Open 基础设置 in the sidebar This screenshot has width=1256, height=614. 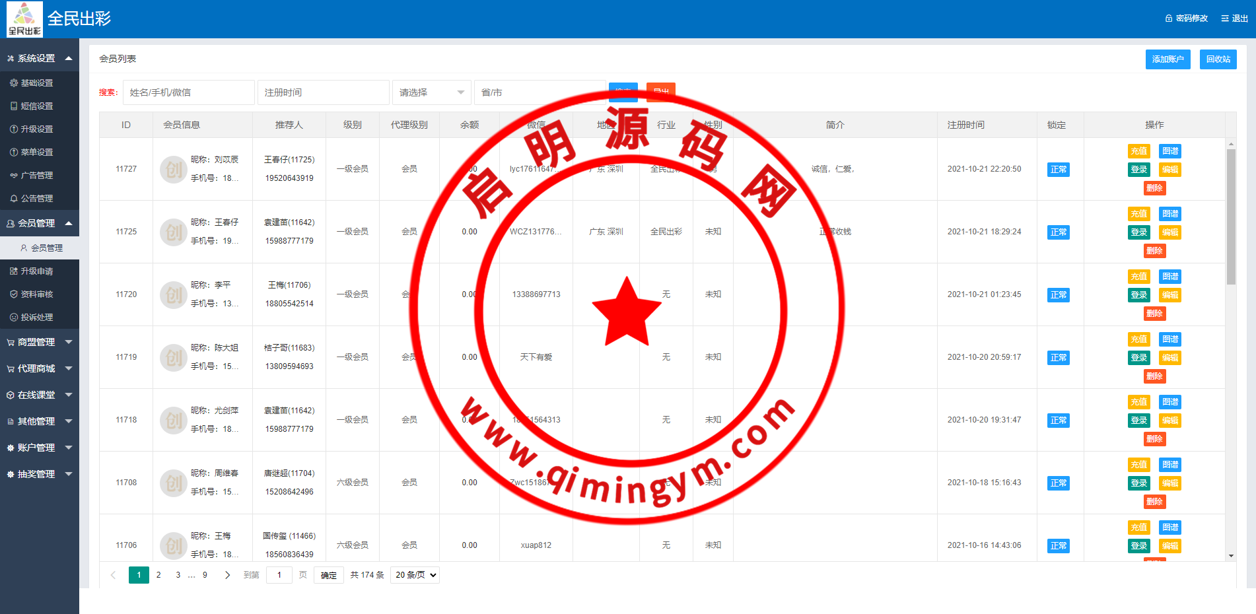(x=37, y=83)
